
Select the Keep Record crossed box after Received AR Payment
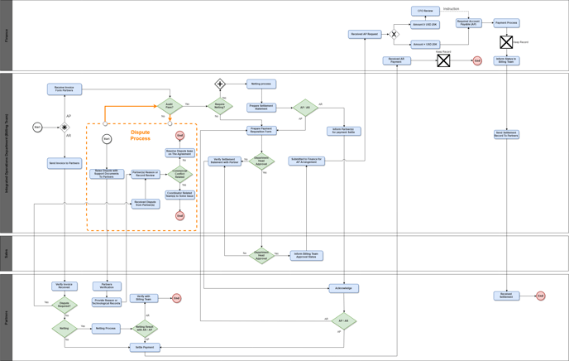click(443, 60)
